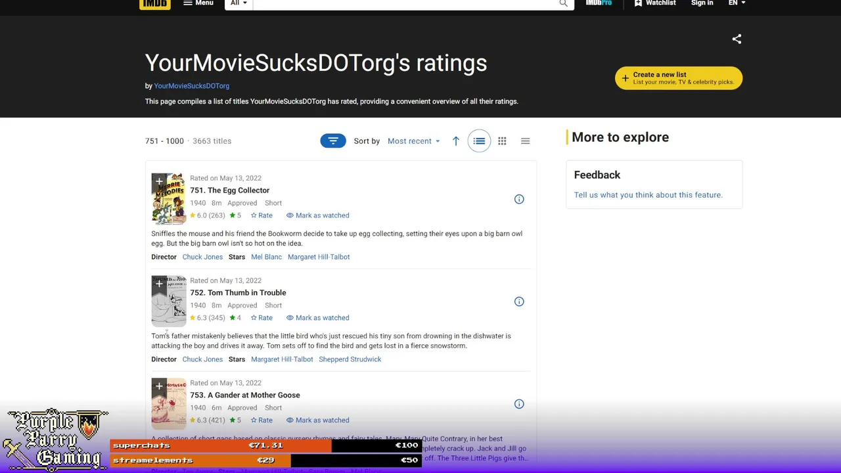Click user rating green star 5 on Egg Collector
The width and height of the screenshot is (841, 473).
tap(233, 215)
